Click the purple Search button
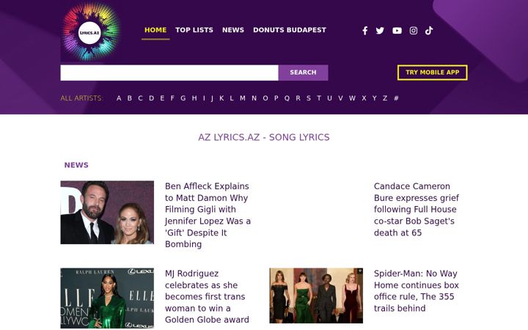The height and width of the screenshot is (330, 528). (303, 73)
